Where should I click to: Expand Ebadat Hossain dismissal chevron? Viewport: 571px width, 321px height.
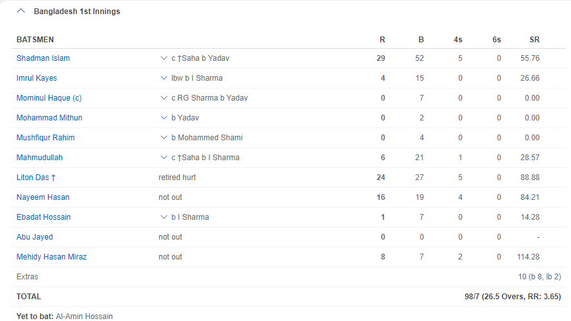pyautogui.click(x=164, y=217)
